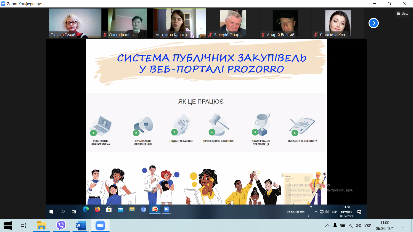
Task: Click the battery tray icon
Action: pos(343,226)
